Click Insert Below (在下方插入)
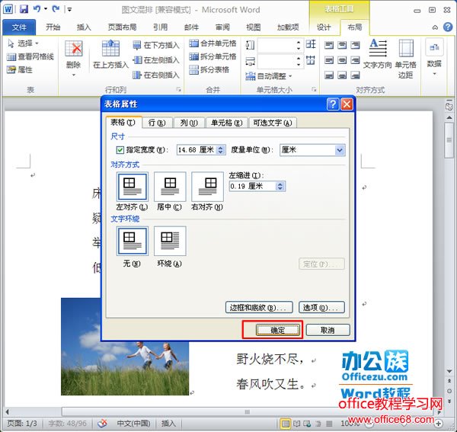Image resolution: width=457 pixels, height=432 pixels. (x=156, y=45)
